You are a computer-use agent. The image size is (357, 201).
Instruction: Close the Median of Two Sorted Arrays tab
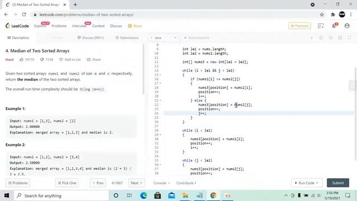tap(65, 4)
